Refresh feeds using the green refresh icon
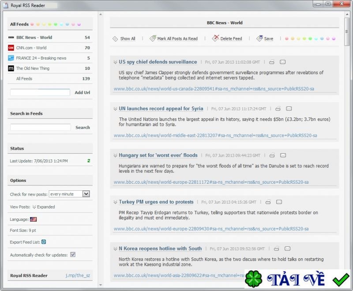This screenshot has height=291, width=353. (88, 161)
